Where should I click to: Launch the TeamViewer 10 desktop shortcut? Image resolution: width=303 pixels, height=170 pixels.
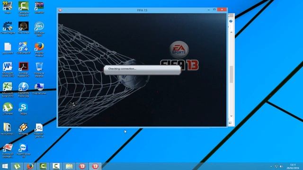coord(24,151)
